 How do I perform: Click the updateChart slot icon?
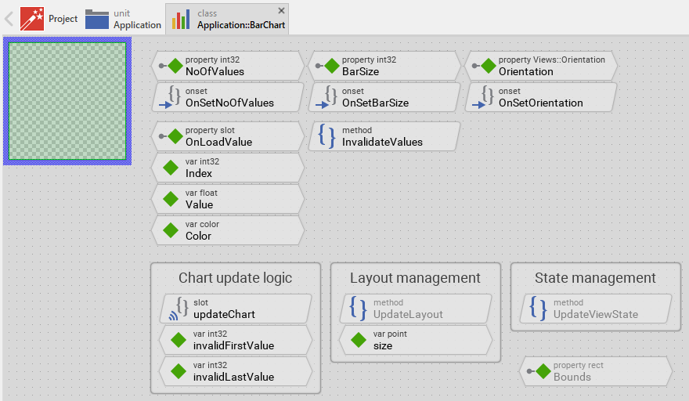[x=177, y=309]
